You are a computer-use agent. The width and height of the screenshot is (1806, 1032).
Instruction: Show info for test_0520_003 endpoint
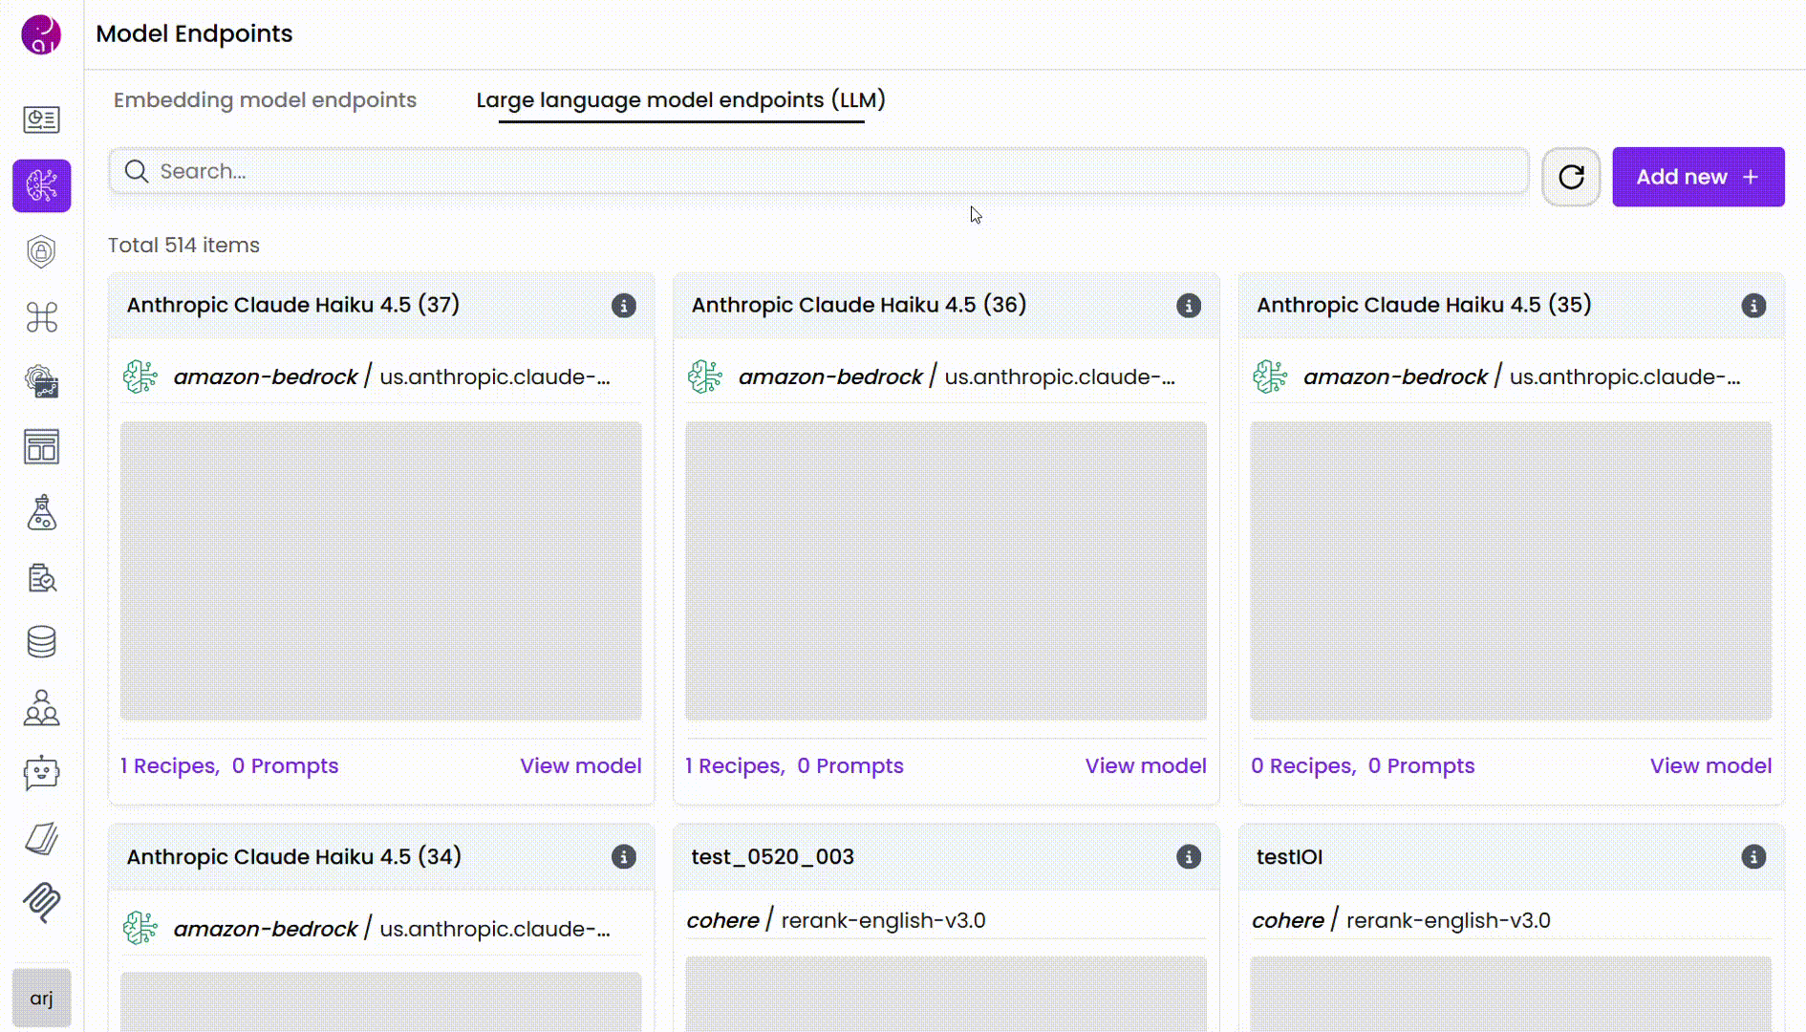(x=1188, y=857)
